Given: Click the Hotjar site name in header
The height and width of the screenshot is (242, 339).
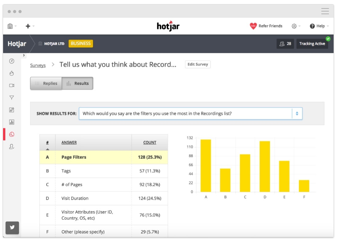Looking at the screenshot, I should pyautogui.click(x=17, y=44).
